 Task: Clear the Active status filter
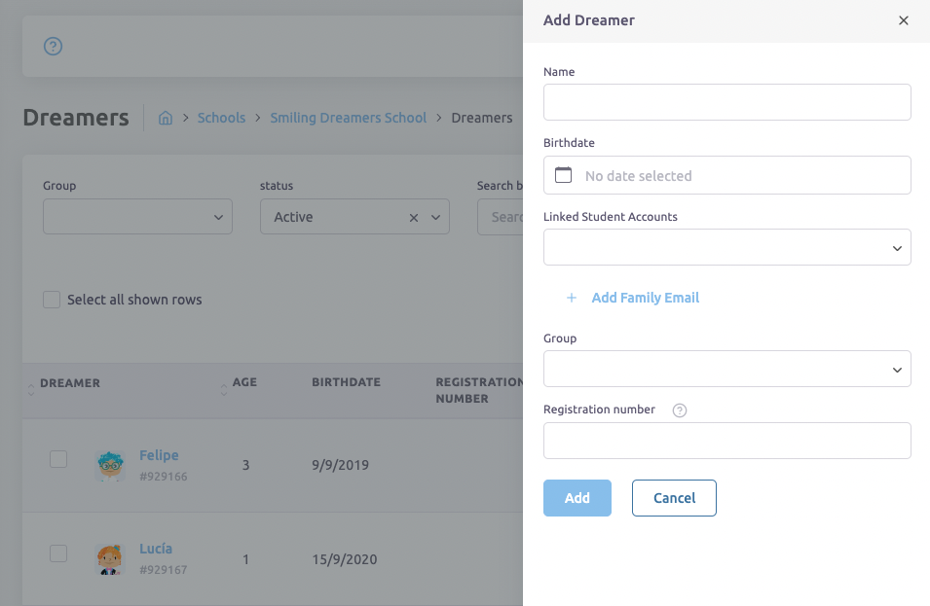point(414,218)
